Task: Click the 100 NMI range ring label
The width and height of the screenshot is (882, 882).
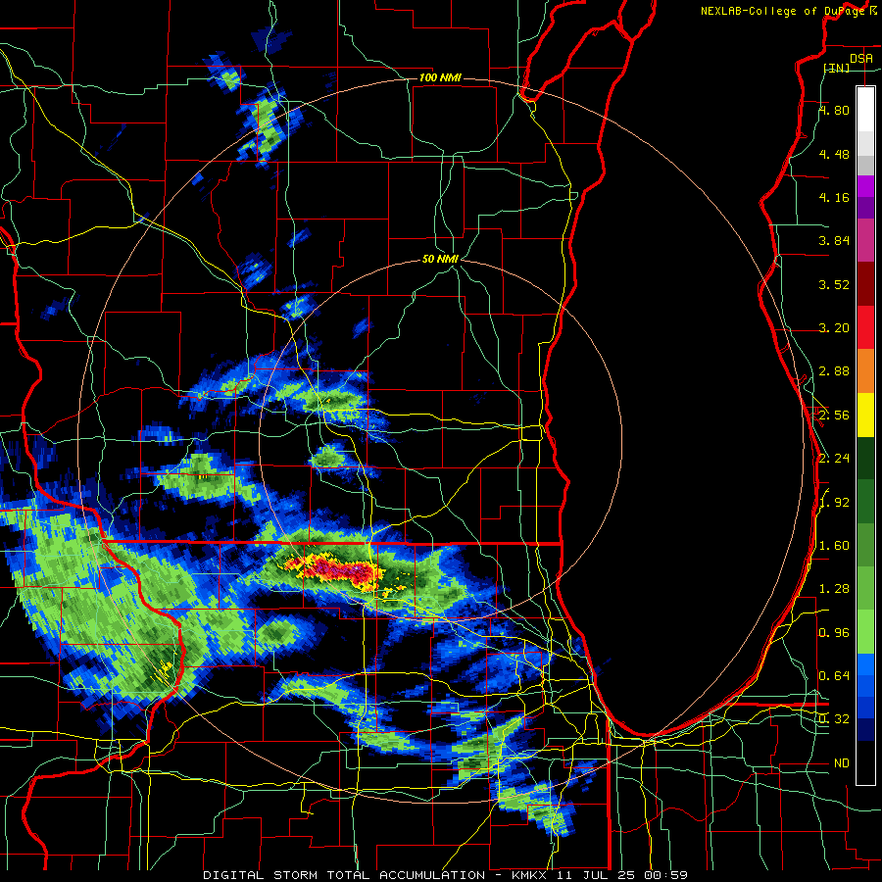Action: point(440,77)
